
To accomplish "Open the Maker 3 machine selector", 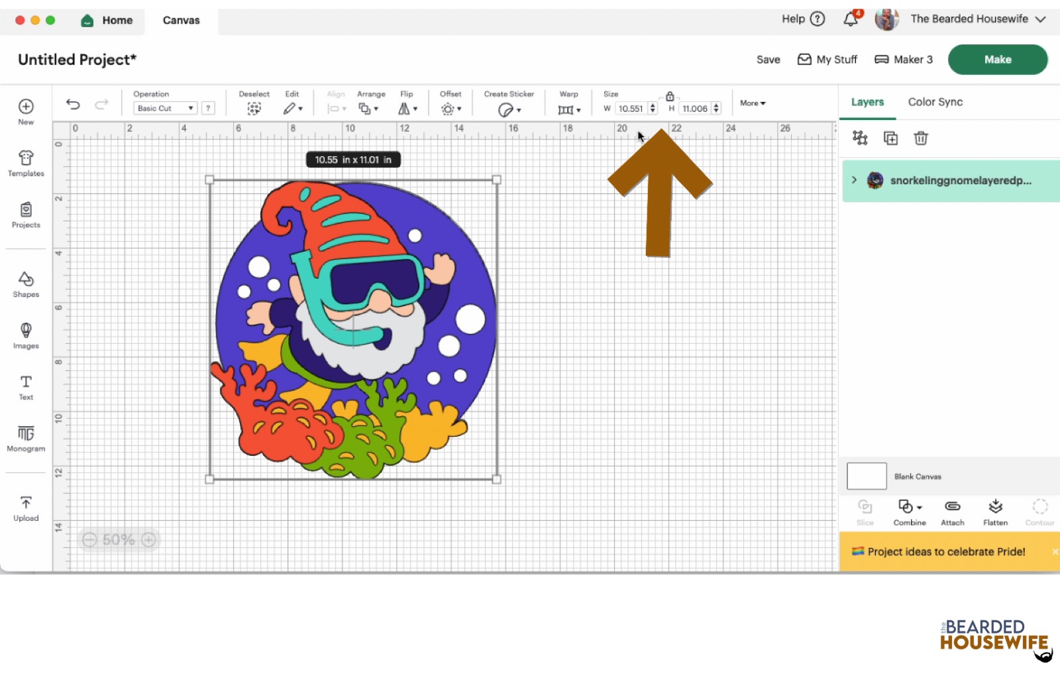I will click(904, 60).
